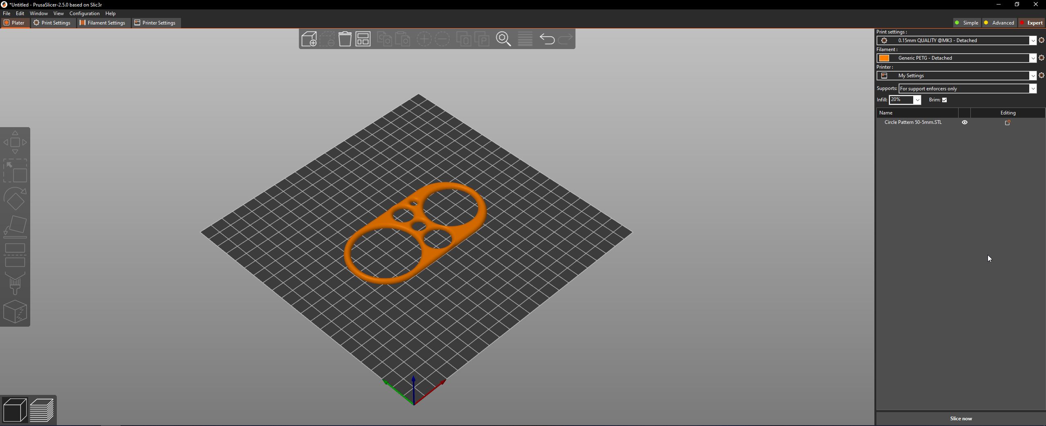Click the Redo arrow
This screenshot has height=426, width=1046.
click(565, 39)
